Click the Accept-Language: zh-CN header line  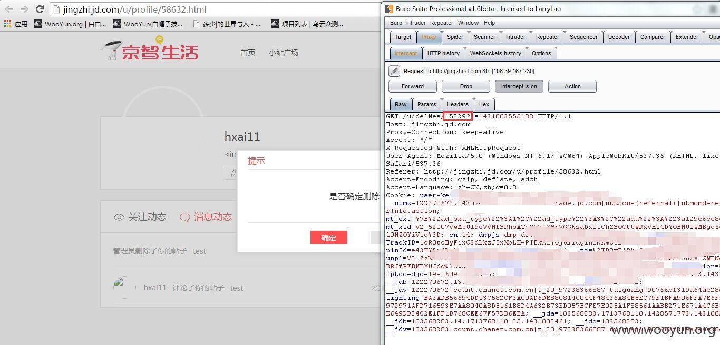(451, 187)
